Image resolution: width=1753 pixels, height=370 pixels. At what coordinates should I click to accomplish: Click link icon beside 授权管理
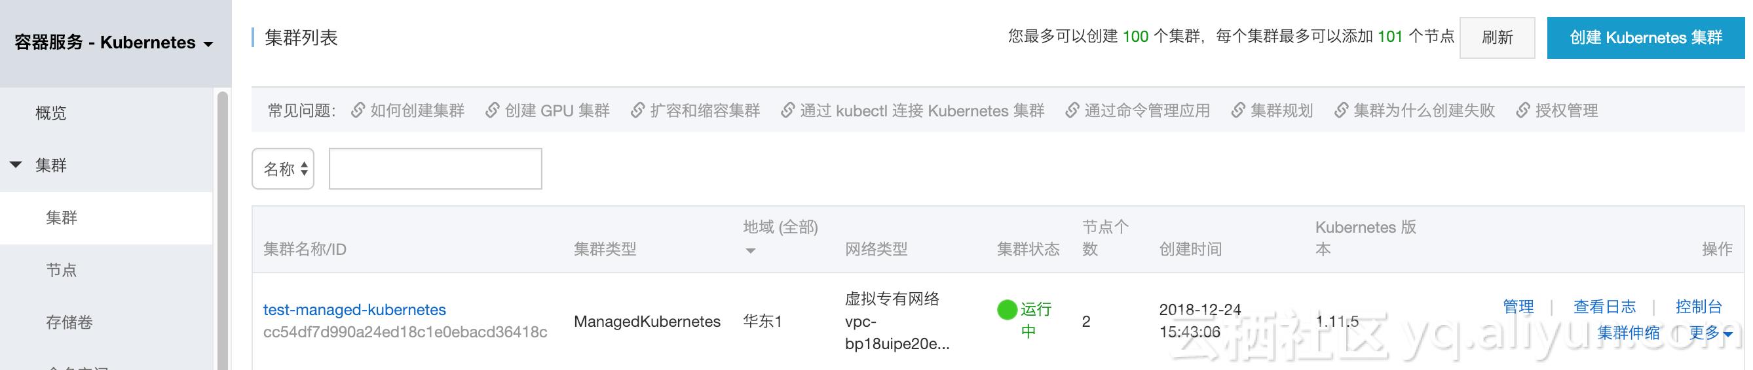pos(1523,110)
